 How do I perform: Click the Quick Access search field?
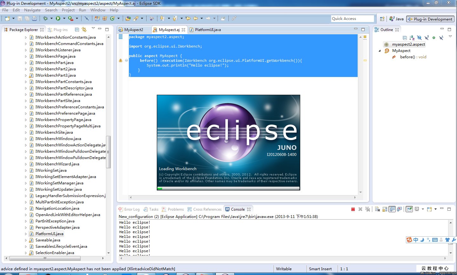pyautogui.click(x=352, y=19)
